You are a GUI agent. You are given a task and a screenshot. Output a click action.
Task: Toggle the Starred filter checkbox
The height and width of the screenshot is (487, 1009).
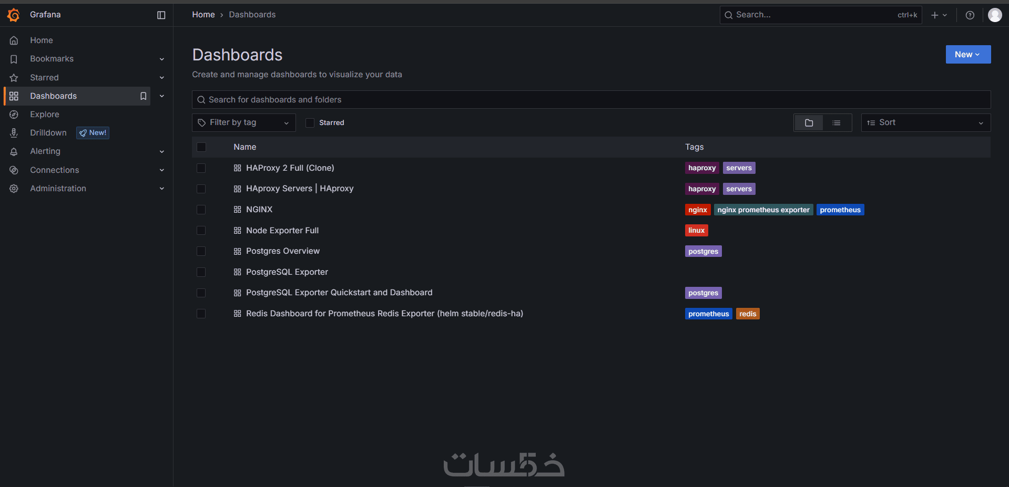tap(310, 123)
